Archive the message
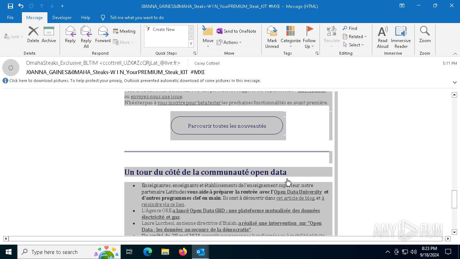Viewport: 460px width, 259px height. coord(49,35)
